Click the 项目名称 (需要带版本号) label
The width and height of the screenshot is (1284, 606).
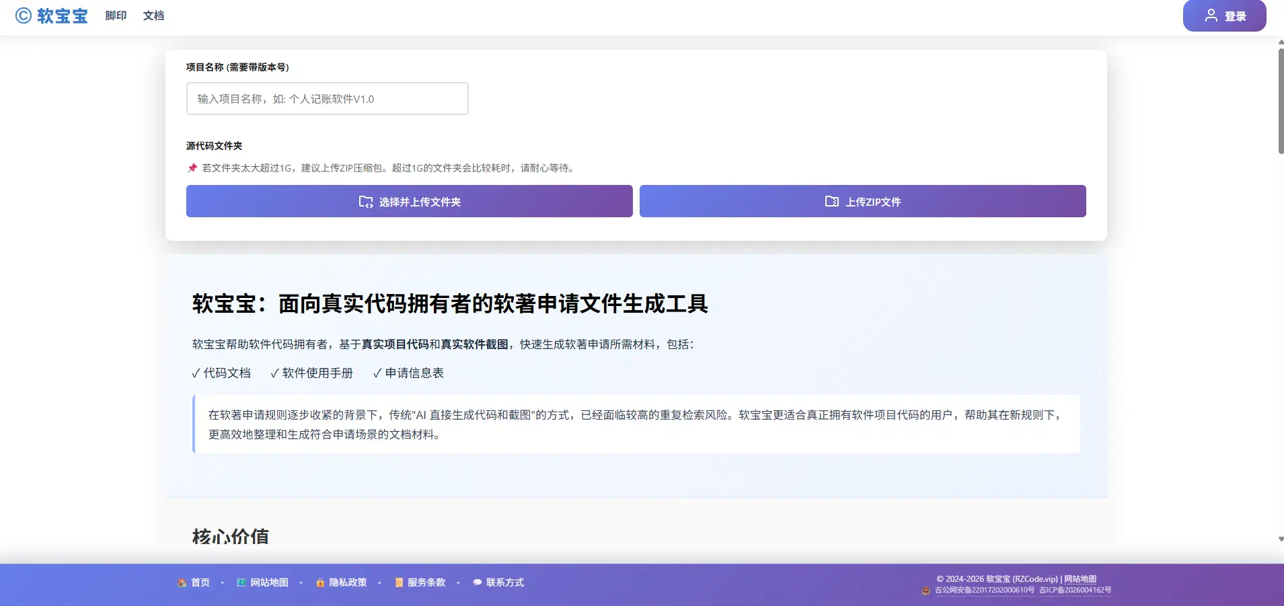(x=237, y=67)
